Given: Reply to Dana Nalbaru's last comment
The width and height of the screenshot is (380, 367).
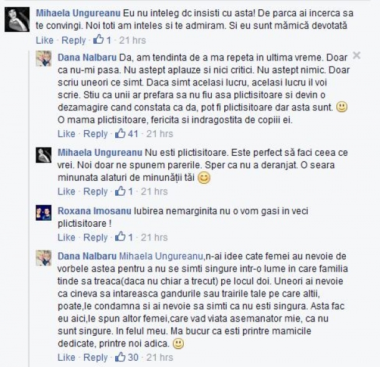Looking at the screenshot, I should pos(95,357).
